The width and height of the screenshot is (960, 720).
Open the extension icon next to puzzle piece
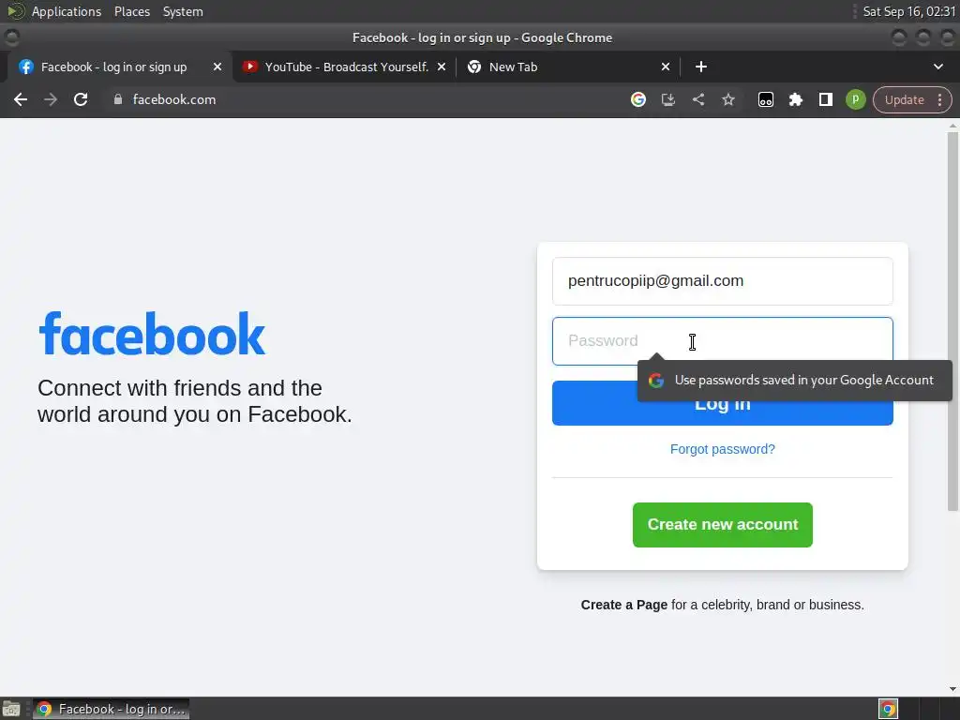click(x=766, y=99)
